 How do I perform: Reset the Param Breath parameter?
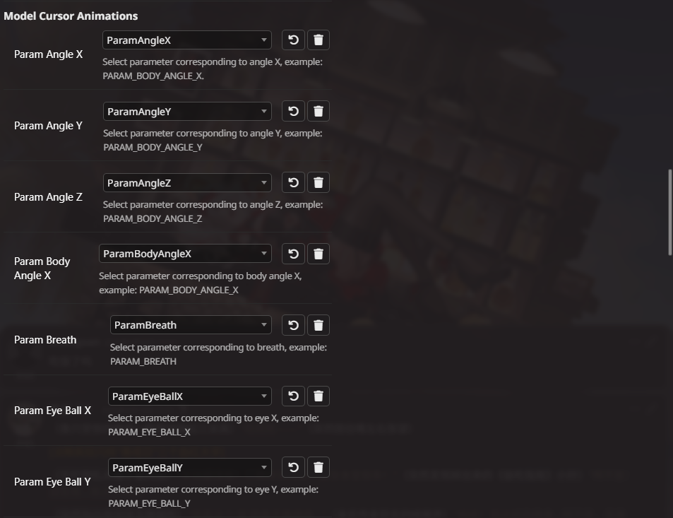[293, 325]
